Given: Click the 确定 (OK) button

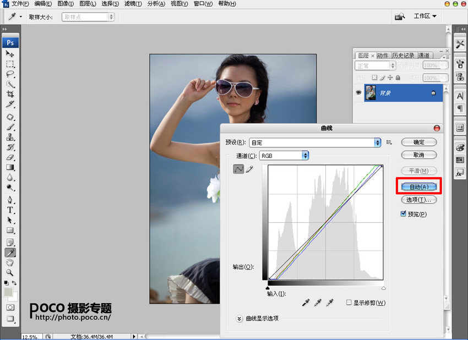Looking at the screenshot, I should click(x=419, y=142).
